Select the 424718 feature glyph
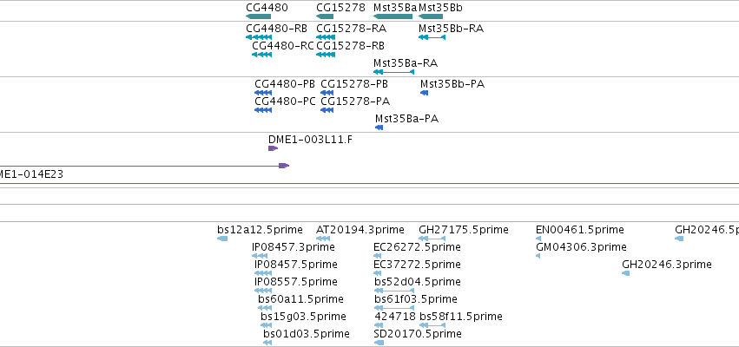 click(379, 325)
